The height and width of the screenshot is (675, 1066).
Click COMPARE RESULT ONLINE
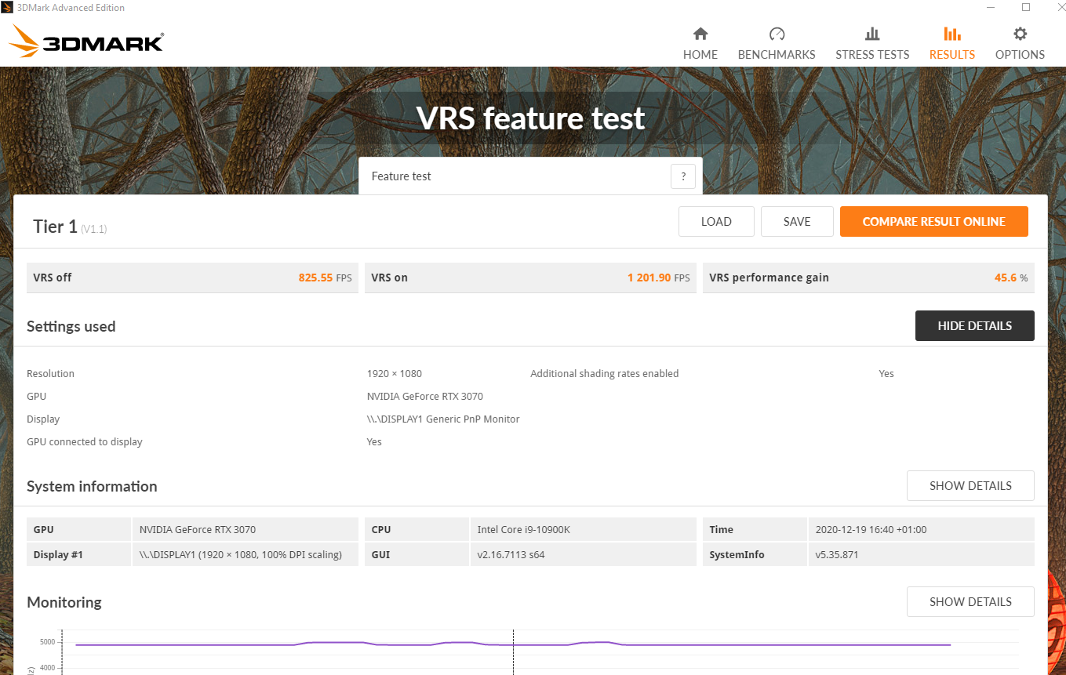point(933,222)
